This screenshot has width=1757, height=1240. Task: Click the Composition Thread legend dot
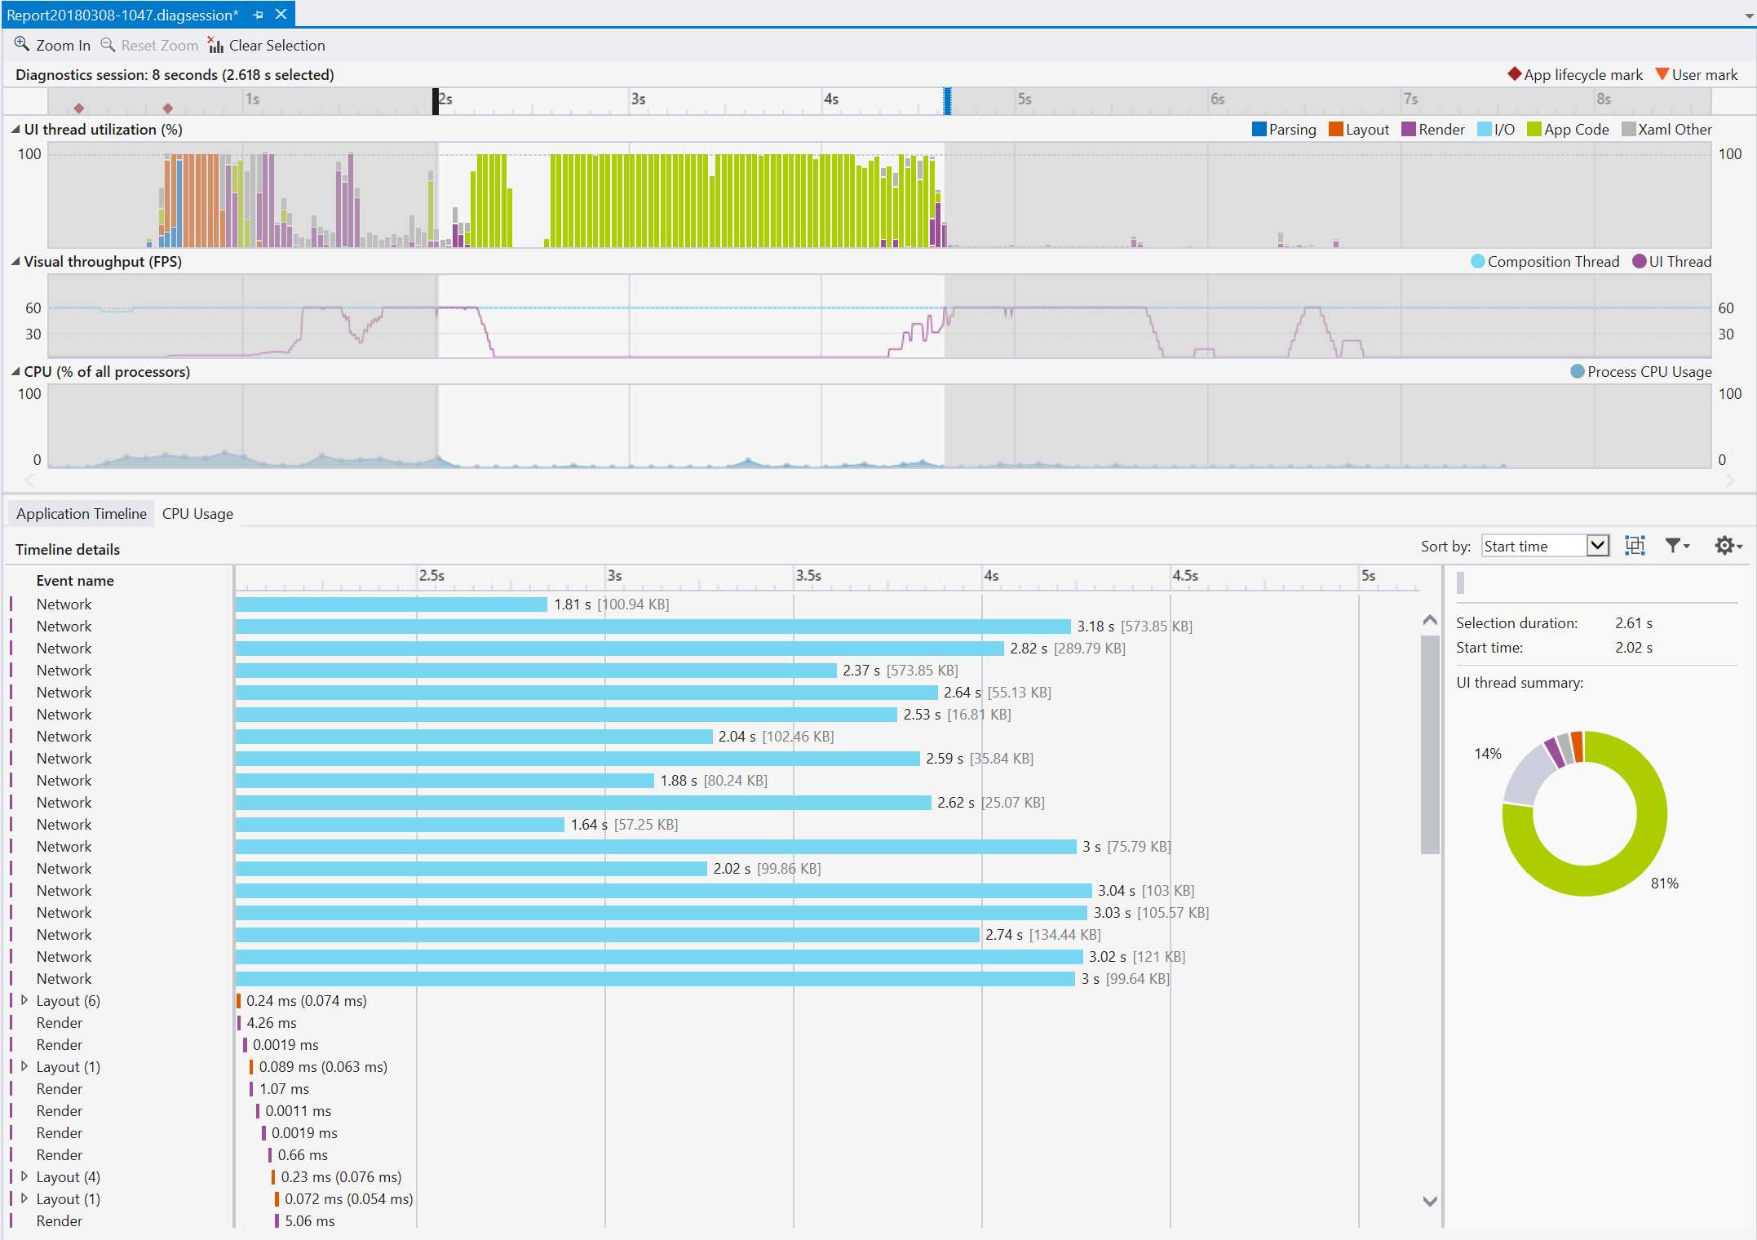tap(1477, 261)
